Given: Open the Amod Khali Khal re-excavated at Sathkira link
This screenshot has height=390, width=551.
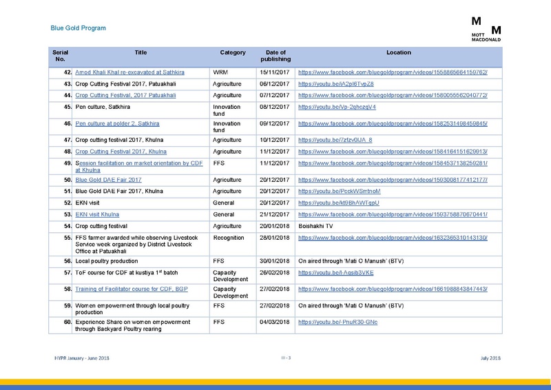Looking at the screenshot, I should click(129, 72).
